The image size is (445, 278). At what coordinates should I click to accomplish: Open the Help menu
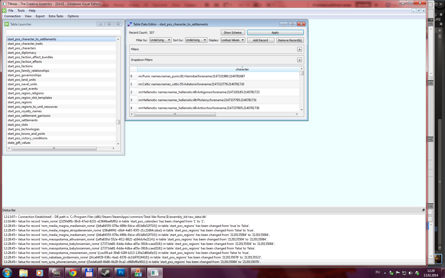(32, 11)
